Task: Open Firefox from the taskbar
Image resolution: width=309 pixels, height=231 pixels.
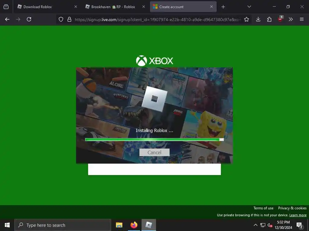Action: click(134, 225)
